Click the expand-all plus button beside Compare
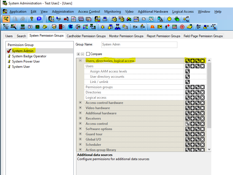Image resolution: width=233 pixels, height=175 pixels. coord(78,54)
